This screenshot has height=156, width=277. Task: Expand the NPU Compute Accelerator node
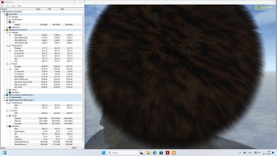(x=4, y=95)
